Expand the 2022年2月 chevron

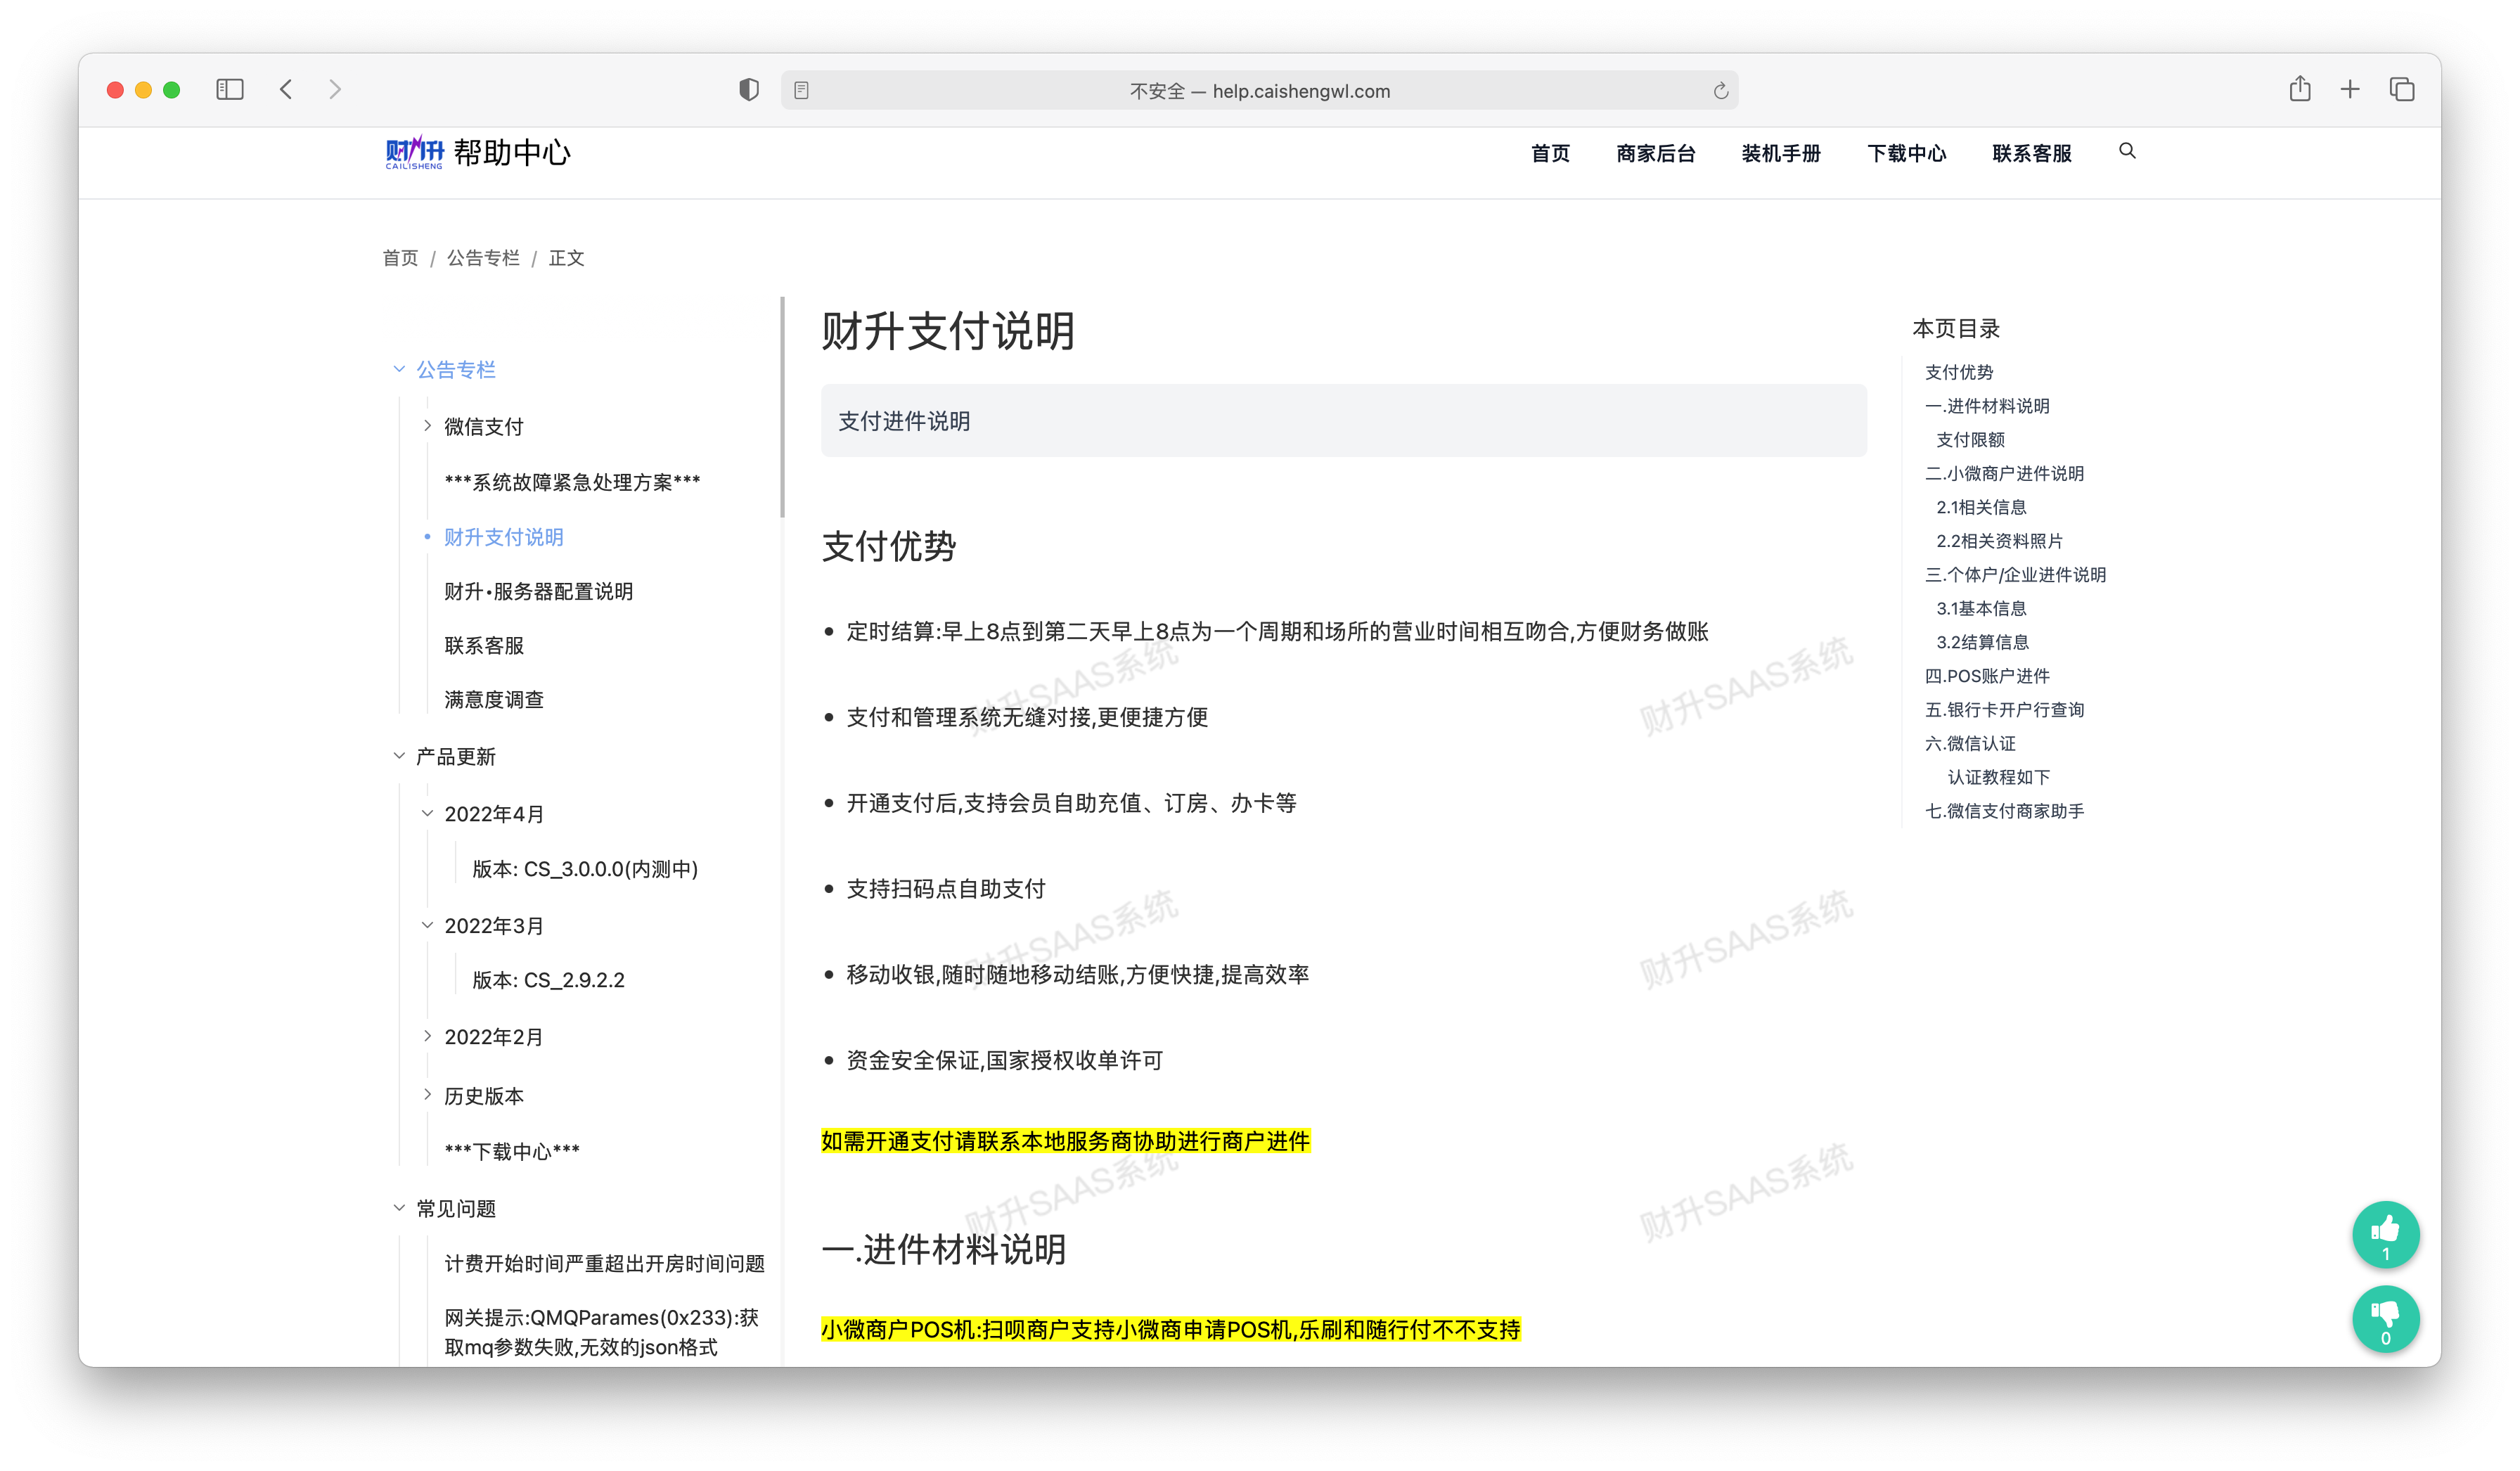click(x=427, y=1036)
